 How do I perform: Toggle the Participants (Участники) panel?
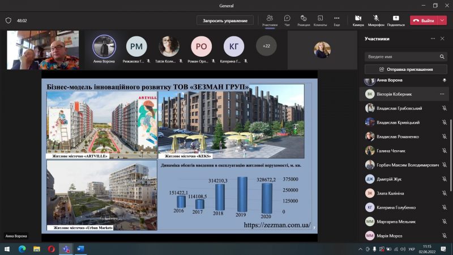pos(270,20)
